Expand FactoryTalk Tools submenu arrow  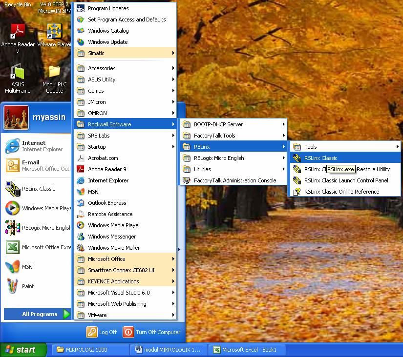click(283, 136)
